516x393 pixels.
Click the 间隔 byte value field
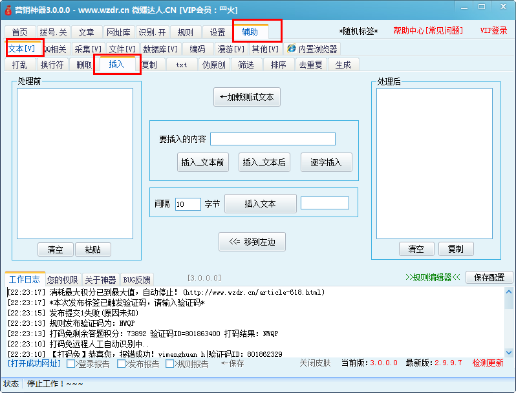pos(188,204)
